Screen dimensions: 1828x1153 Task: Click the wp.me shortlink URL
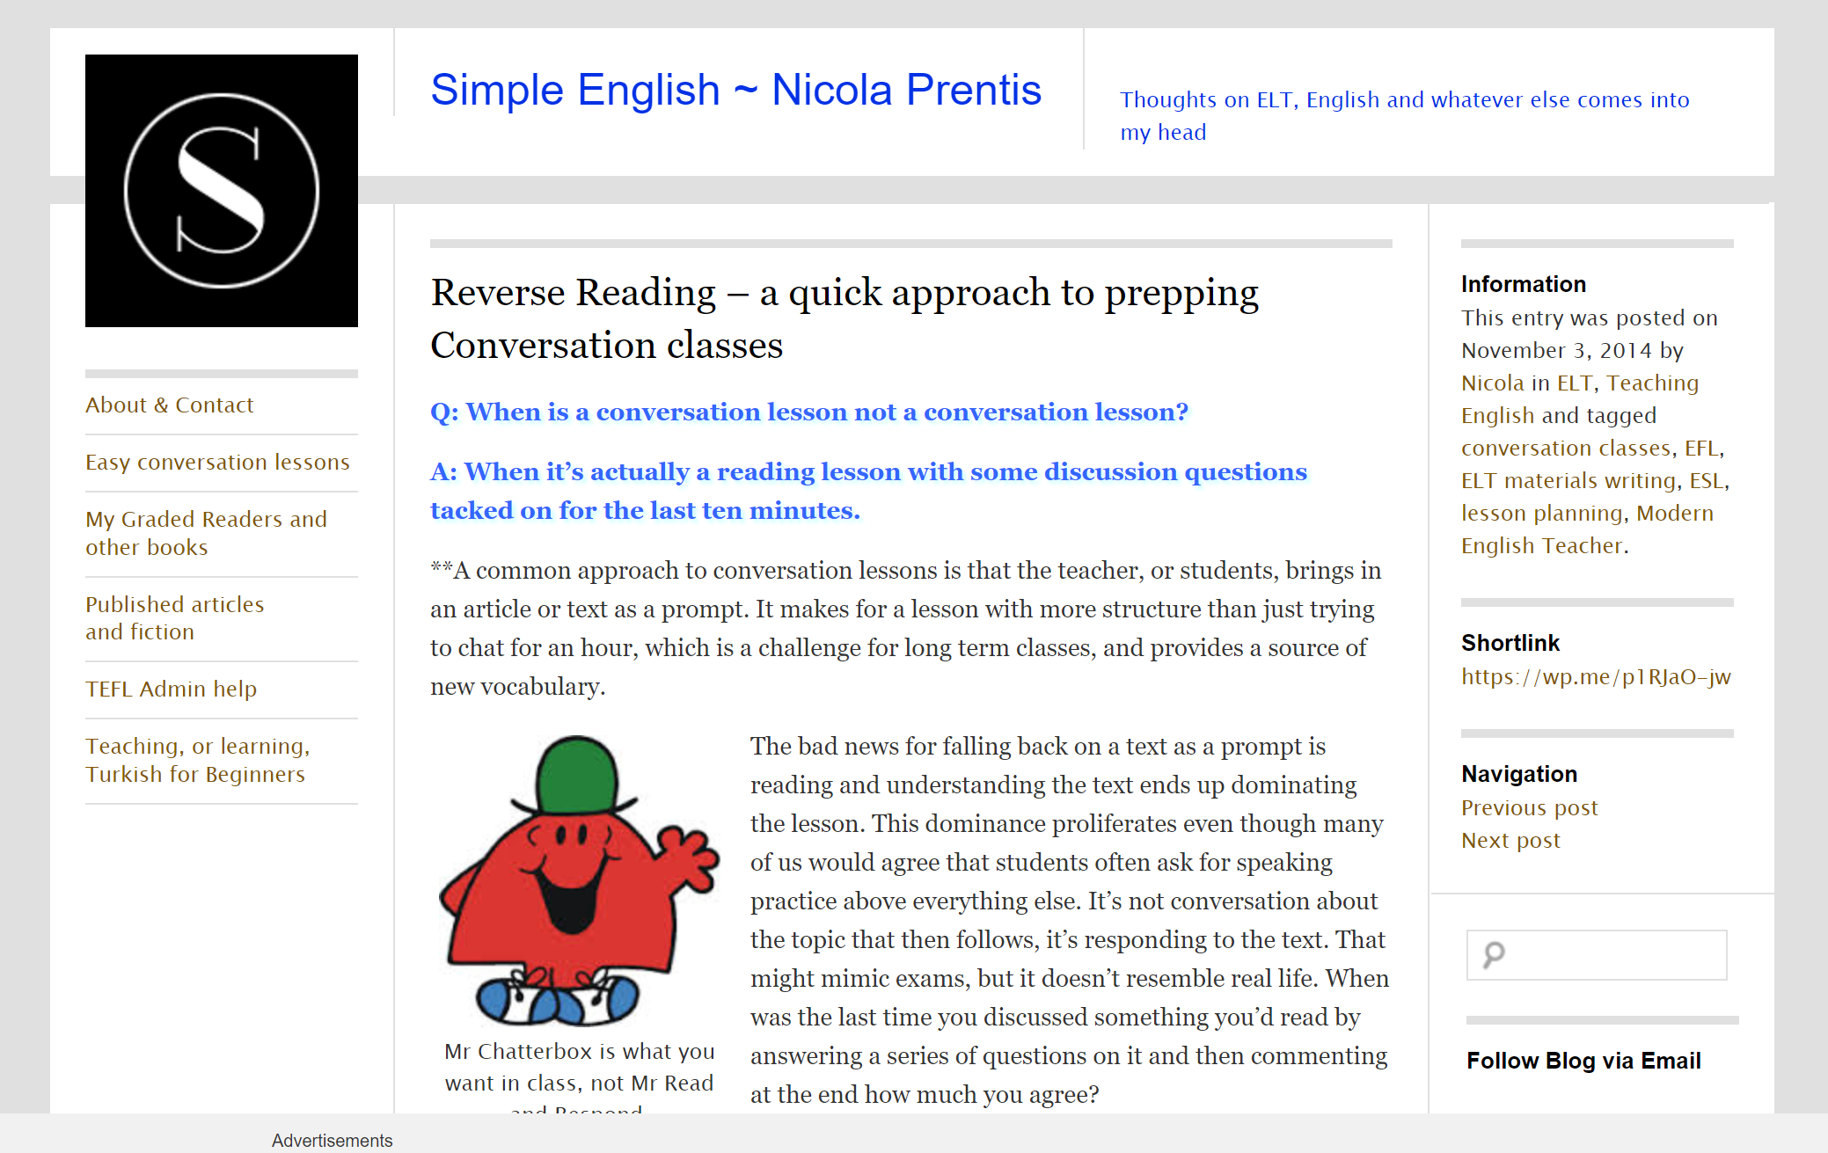(1596, 677)
